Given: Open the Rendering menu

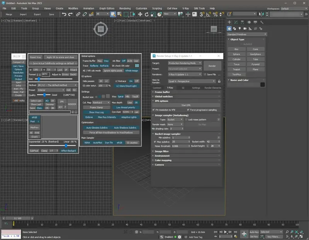Looking at the screenshot, I should (x=125, y=8).
